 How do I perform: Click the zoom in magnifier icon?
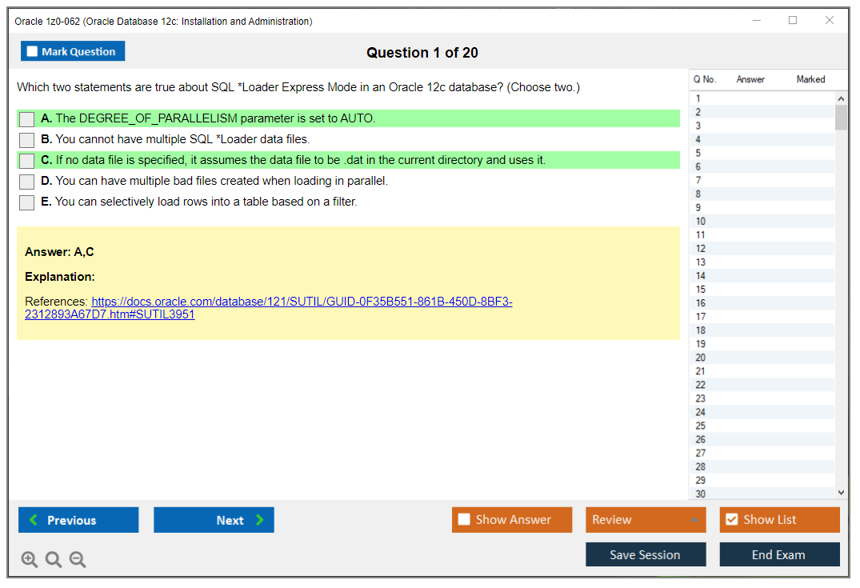30,560
